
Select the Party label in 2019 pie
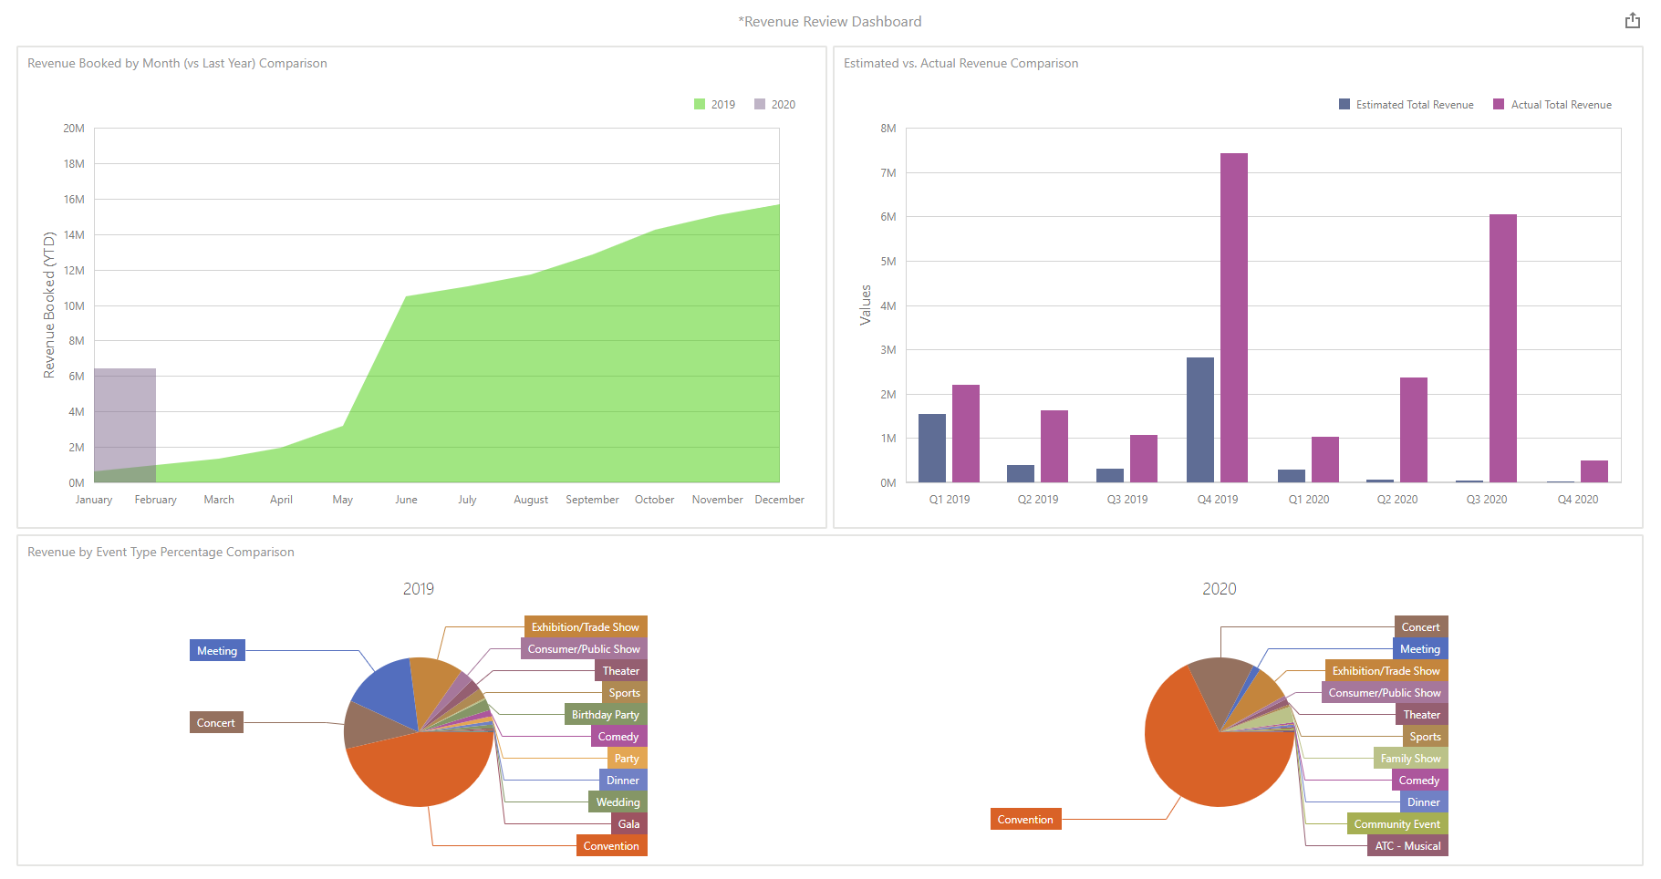pyautogui.click(x=627, y=758)
